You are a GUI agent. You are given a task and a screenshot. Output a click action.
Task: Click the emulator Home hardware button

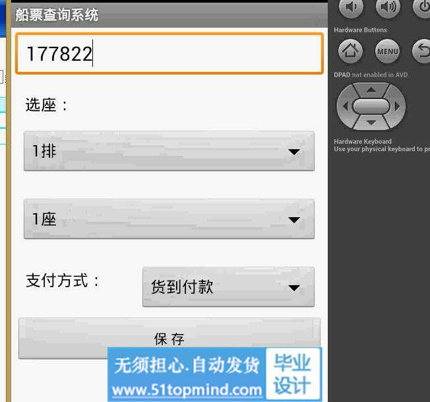[x=350, y=51]
